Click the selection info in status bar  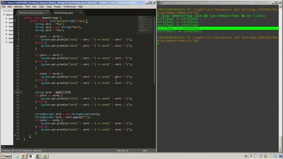pyautogui.click(x=22, y=151)
